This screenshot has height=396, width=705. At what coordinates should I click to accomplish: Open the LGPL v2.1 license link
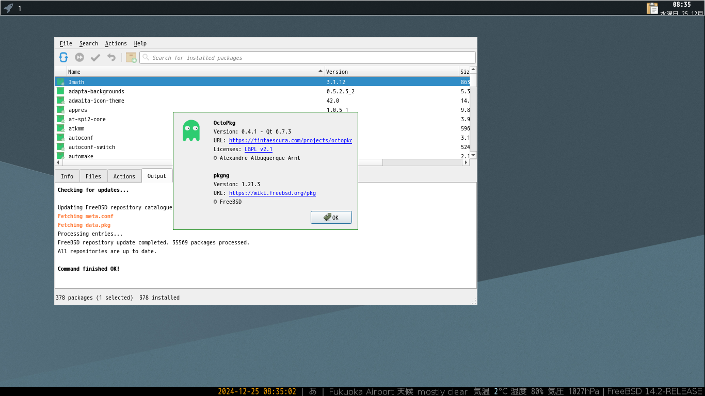coord(259,149)
